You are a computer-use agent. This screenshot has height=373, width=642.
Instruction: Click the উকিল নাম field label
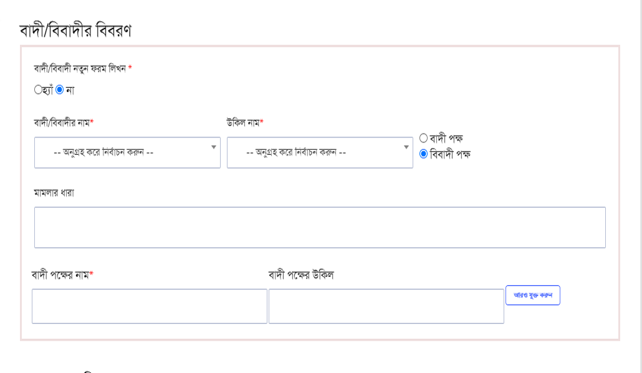(x=244, y=122)
